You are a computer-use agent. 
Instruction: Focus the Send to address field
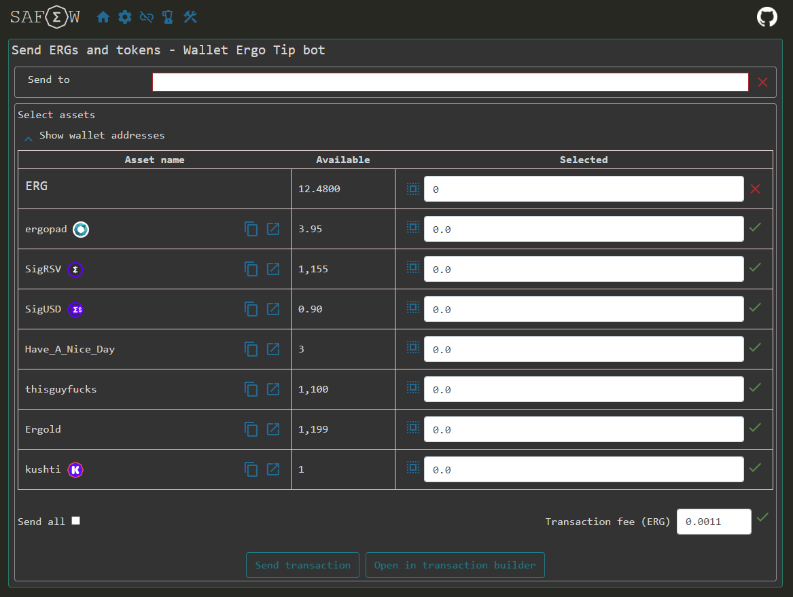(x=450, y=82)
